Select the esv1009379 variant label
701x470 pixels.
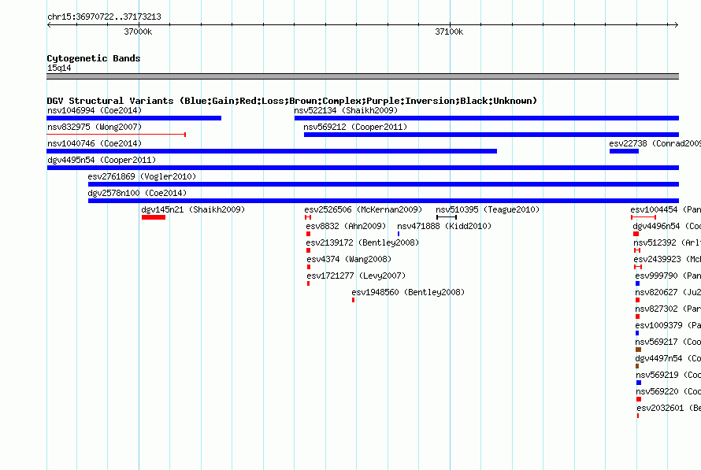coord(668,325)
